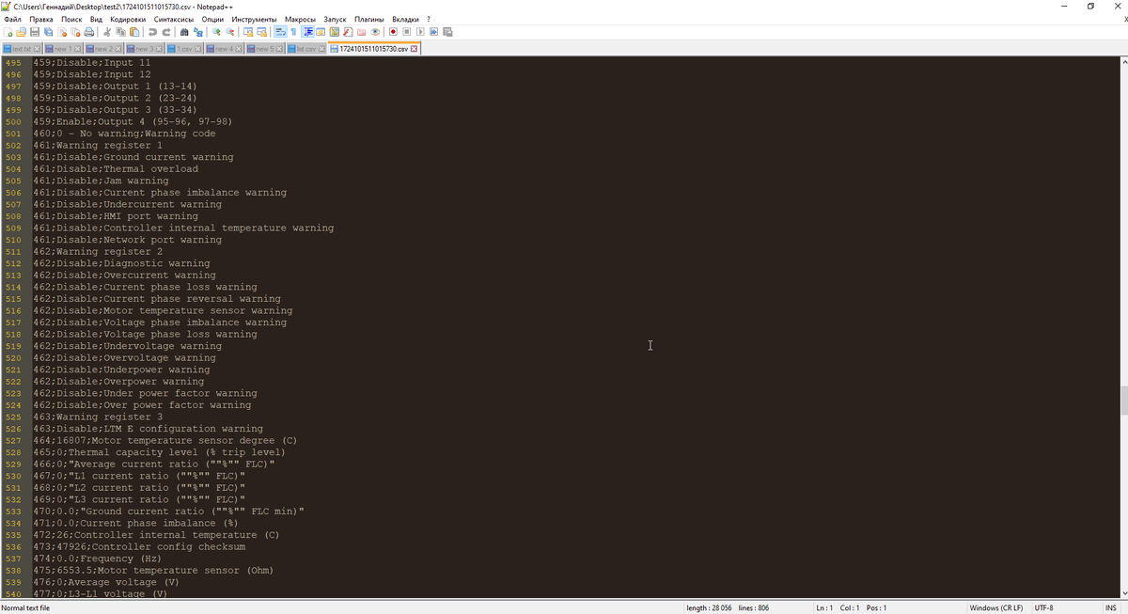Cut selection with the scissors icon
The height and width of the screenshot is (614, 1128).
click(x=106, y=31)
